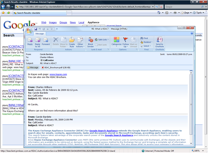This screenshot has height=153, width=208.
Task: Click [MAIL] RE: search result link
Action: (16, 61)
